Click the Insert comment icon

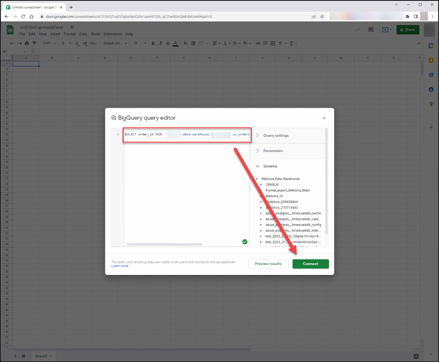pos(265,43)
